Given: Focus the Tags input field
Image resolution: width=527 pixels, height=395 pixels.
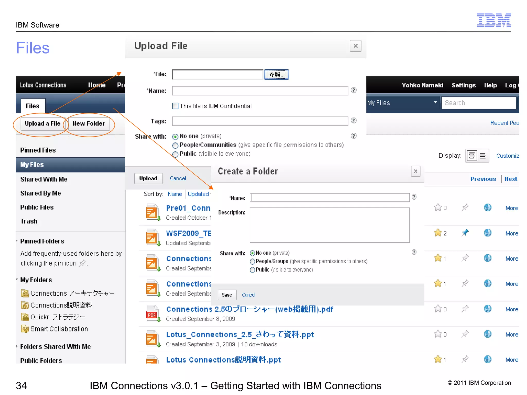Looking at the screenshot, I should point(260,121).
